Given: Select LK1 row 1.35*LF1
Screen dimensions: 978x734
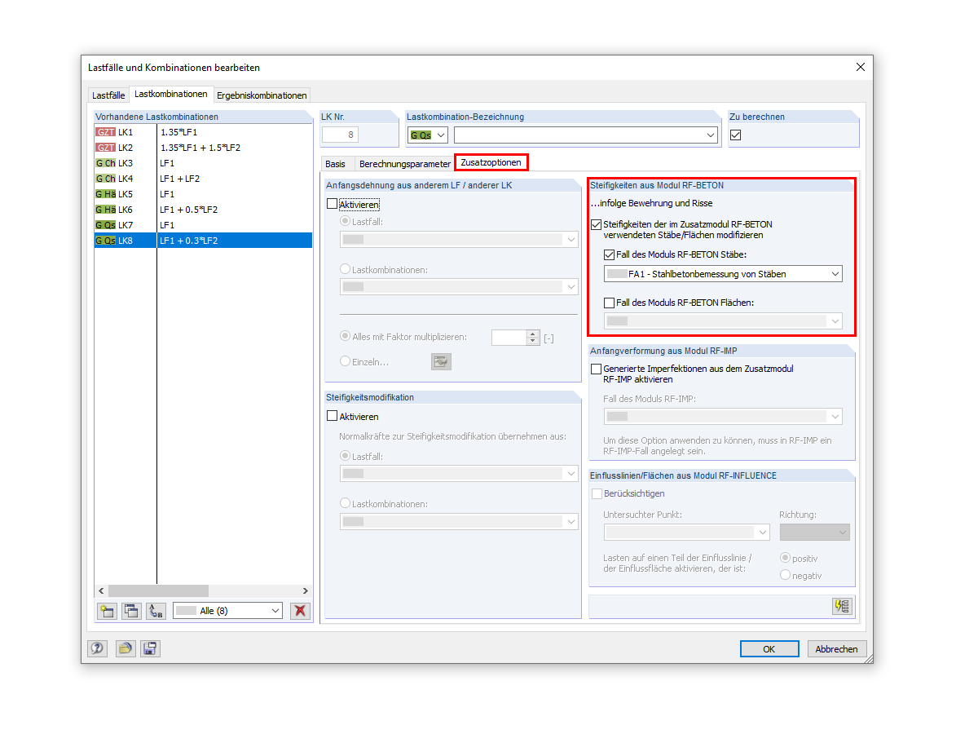Looking at the screenshot, I should click(x=203, y=131).
